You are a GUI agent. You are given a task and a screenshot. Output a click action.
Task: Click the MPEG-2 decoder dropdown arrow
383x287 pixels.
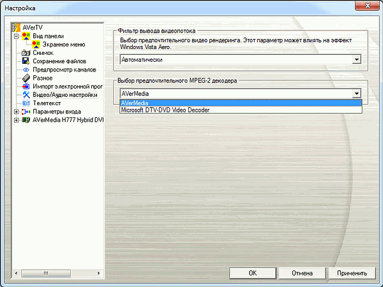click(357, 94)
